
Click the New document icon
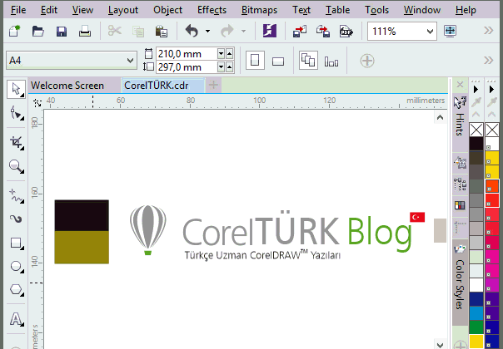(14, 31)
